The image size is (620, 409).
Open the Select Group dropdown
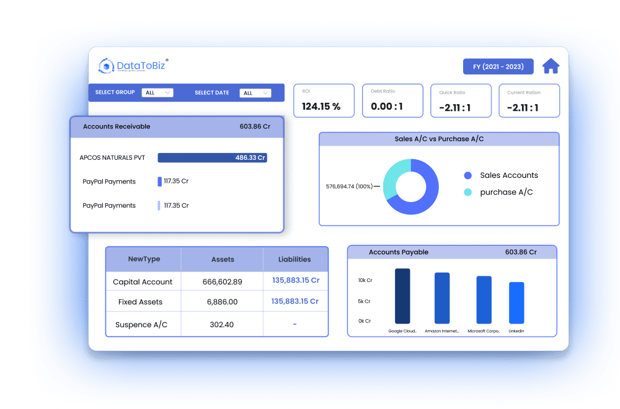click(157, 93)
